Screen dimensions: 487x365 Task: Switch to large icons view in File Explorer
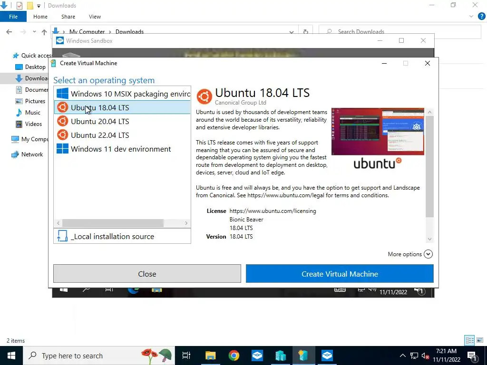pos(480,340)
